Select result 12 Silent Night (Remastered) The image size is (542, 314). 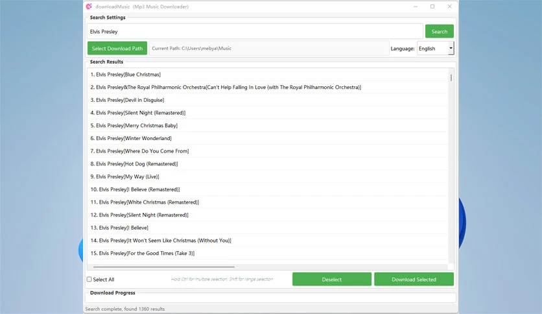pos(268,215)
